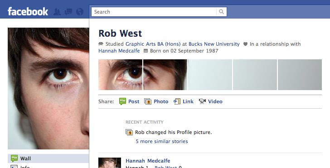330x168 pixels.
Task: Open the fourth photo strip thumbnail
Action: point(255,75)
